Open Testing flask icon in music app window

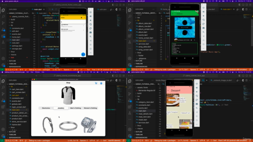point(130,42)
